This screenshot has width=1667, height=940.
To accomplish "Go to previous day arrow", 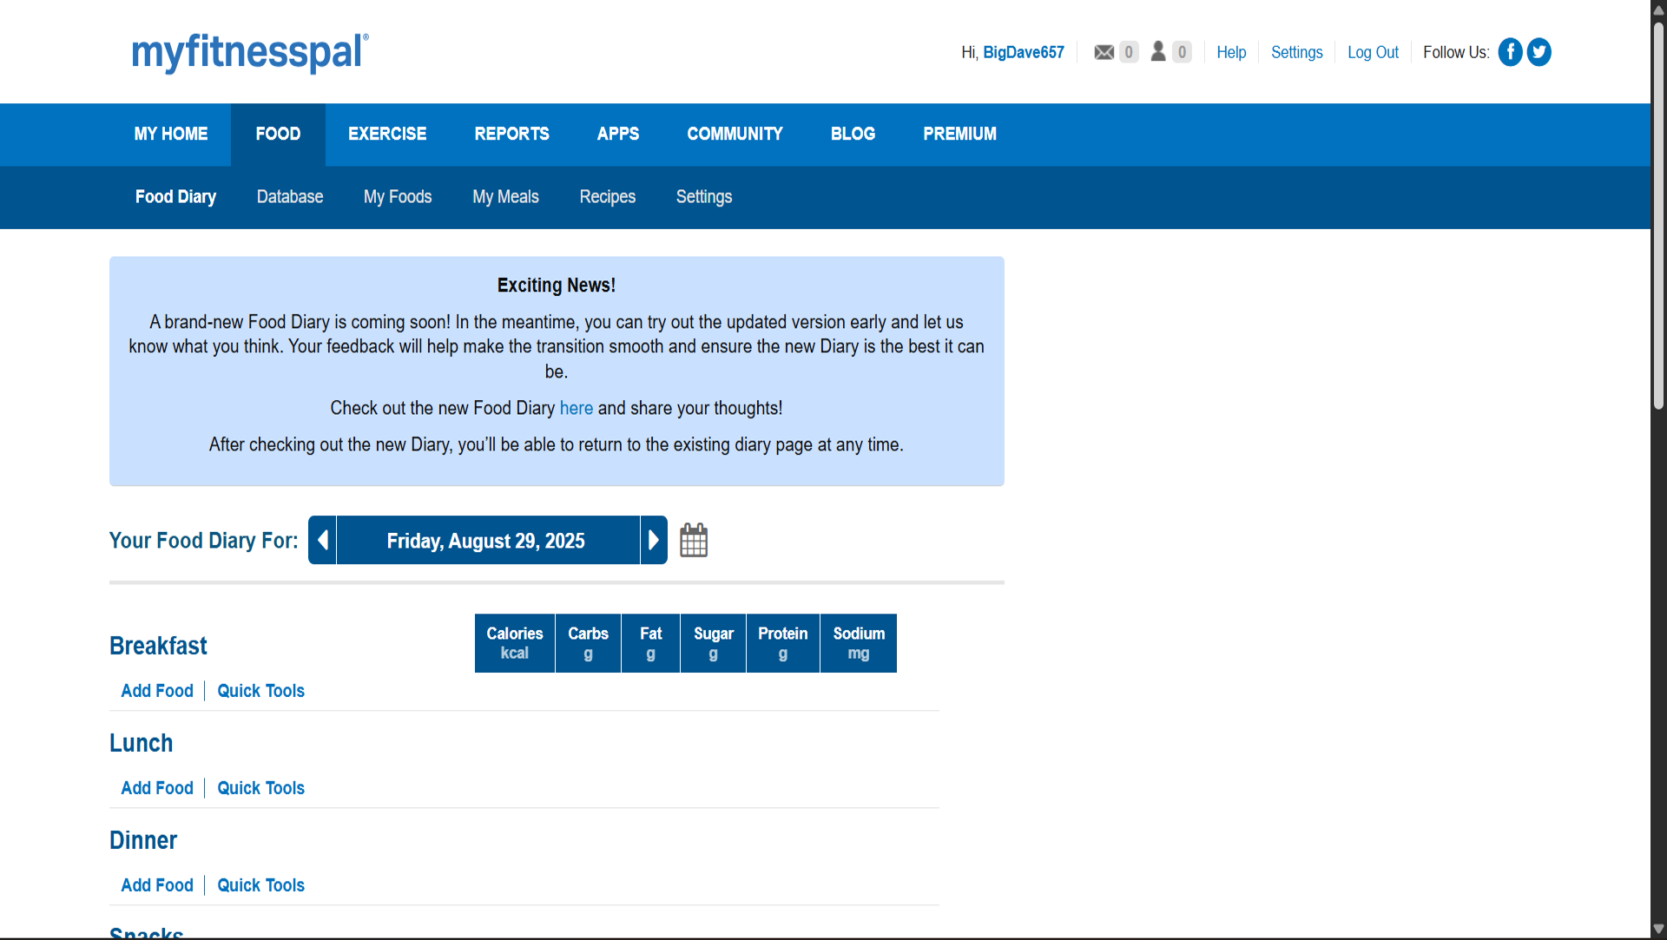I will coord(322,540).
